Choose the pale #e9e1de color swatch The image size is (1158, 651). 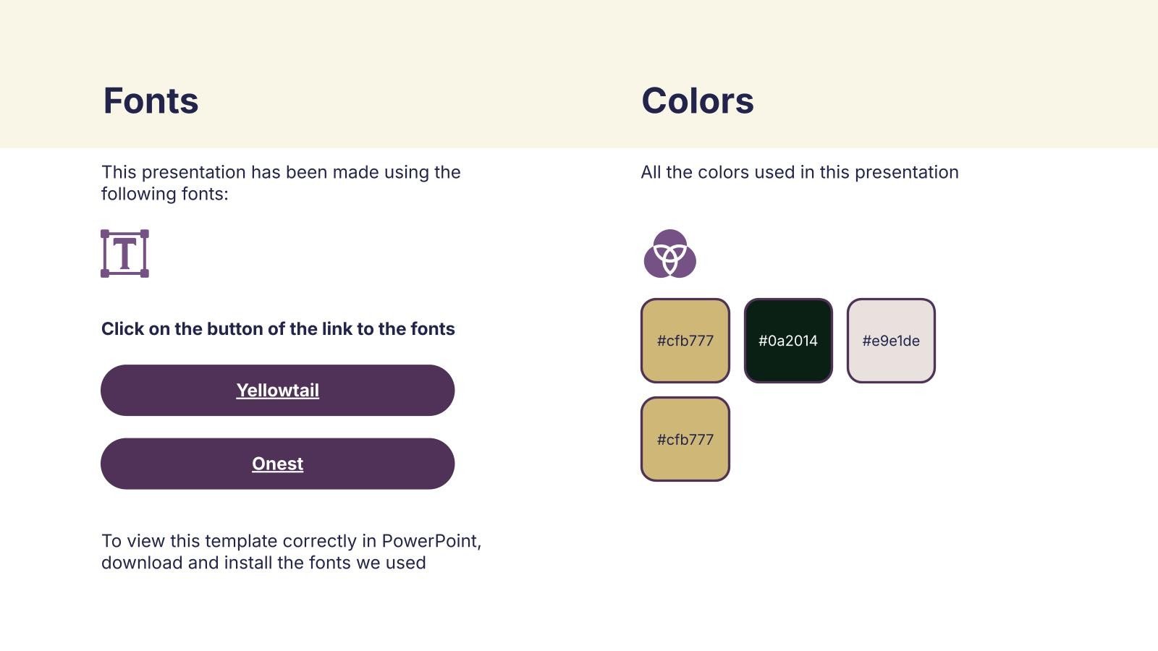click(891, 341)
